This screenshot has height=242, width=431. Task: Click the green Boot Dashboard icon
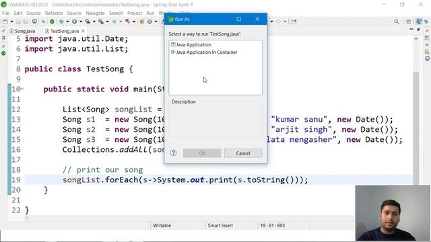pos(52,22)
